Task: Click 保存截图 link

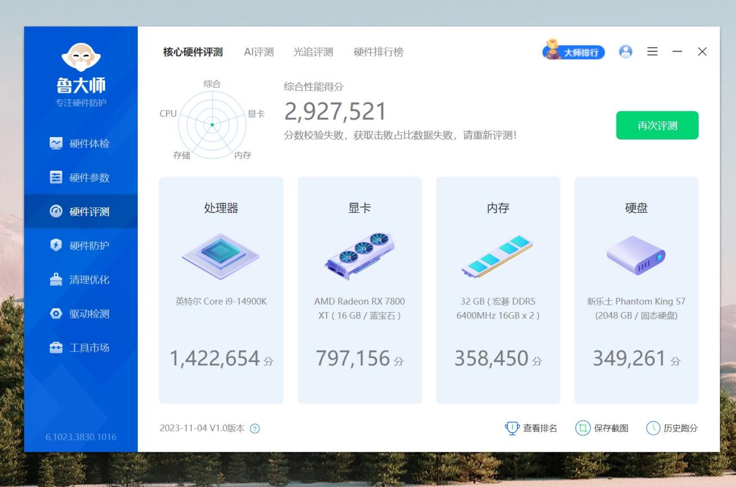Action: pyautogui.click(x=611, y=428)
